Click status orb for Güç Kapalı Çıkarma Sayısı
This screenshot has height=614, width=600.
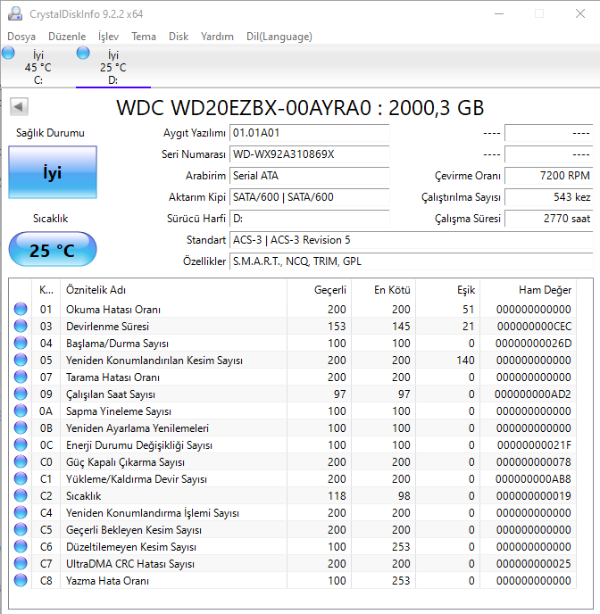pos(21,461)
